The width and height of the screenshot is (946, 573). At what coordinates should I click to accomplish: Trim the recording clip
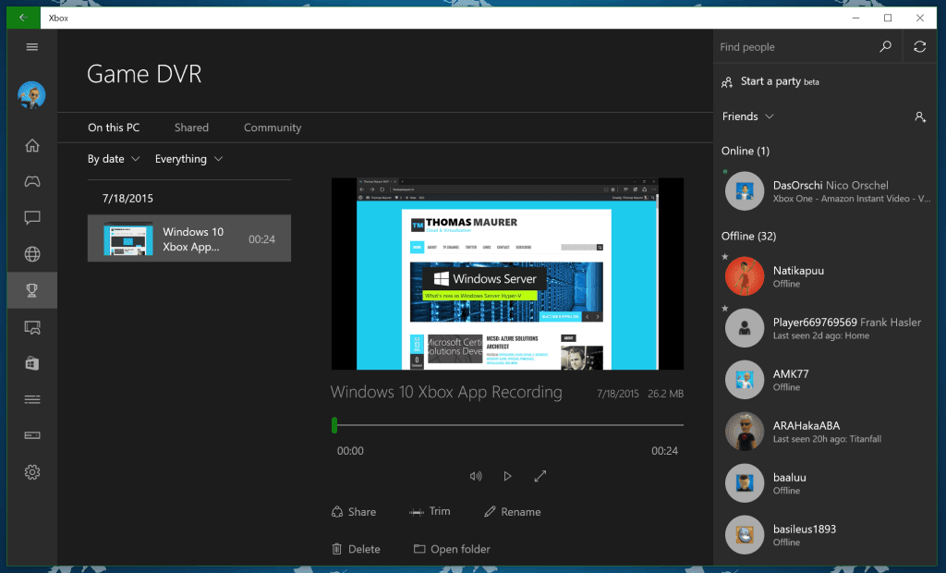pos(430,511)
